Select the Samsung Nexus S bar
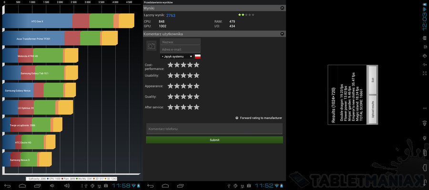429x190 pixels. click(x=27, y=159)
